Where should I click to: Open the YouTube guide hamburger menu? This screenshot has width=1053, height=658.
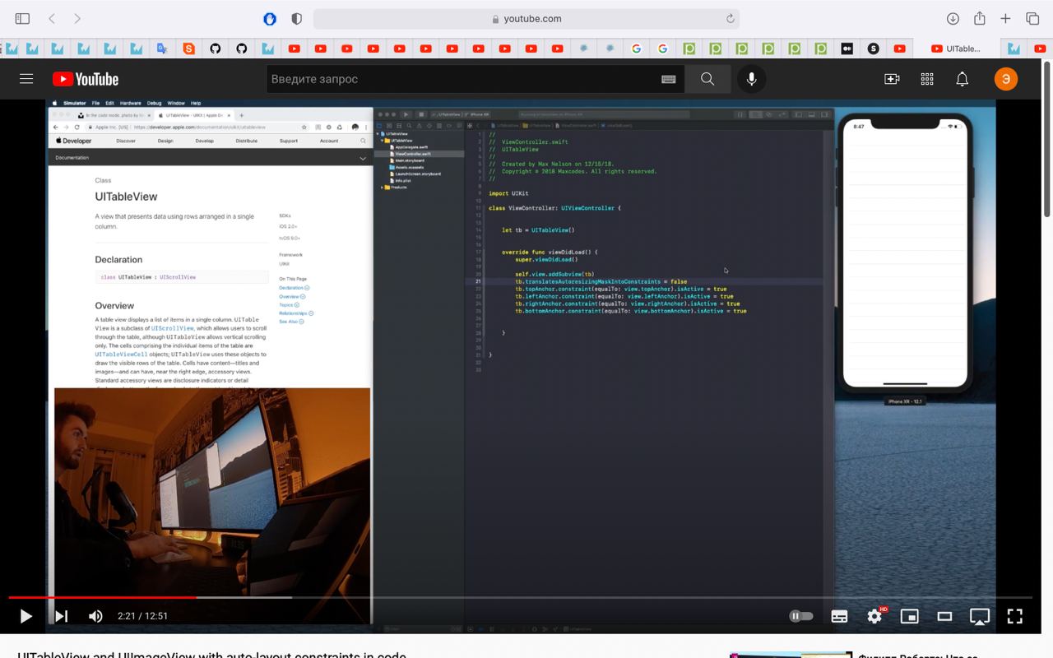(x=26, y=79)
